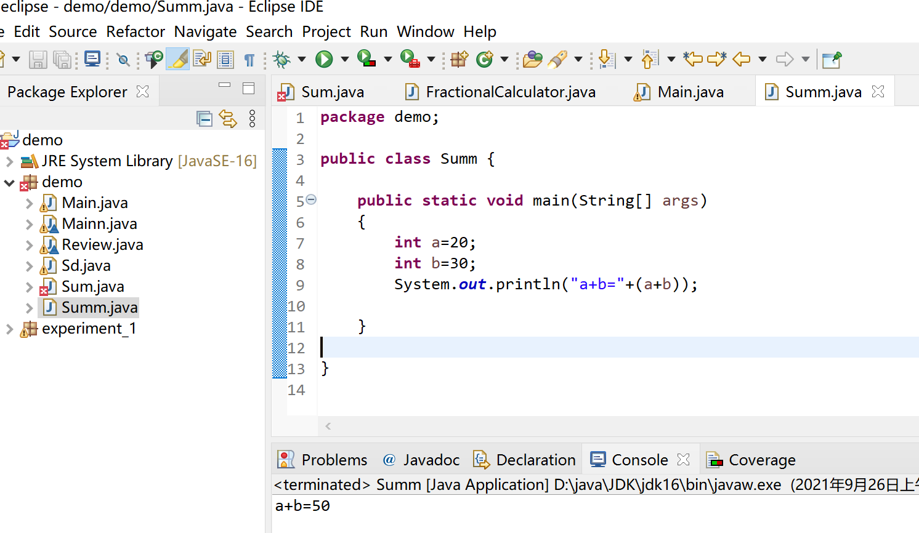Click the Open Type icon
Viewport: 919px width, 533px height.
(533, 59)
